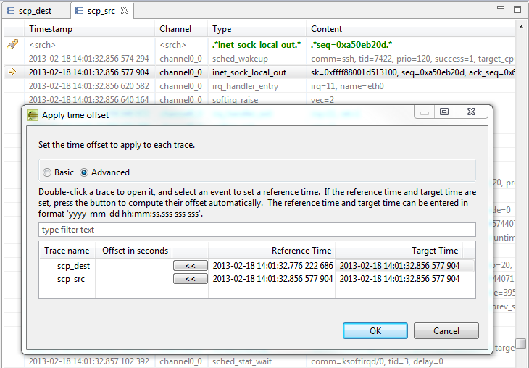Select the Basic radio option
529x368 pixels.
click(x=48, y=172)
